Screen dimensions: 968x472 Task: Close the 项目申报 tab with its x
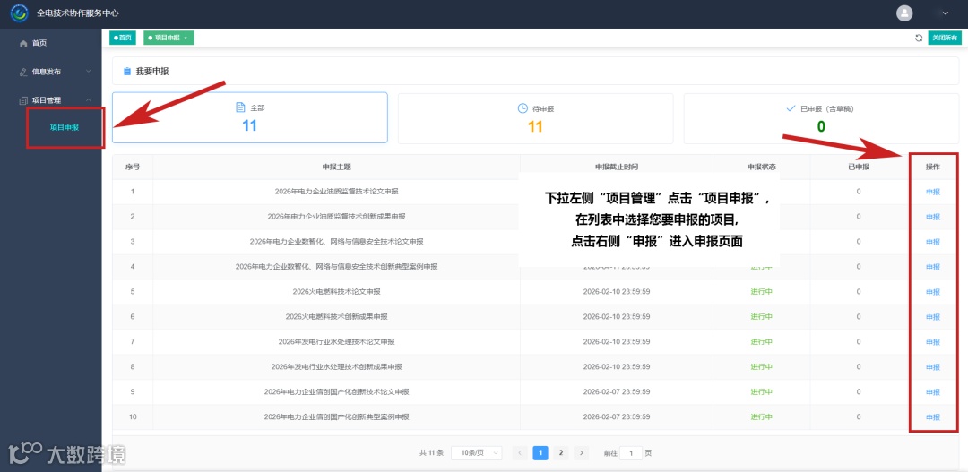pos(186,39)
